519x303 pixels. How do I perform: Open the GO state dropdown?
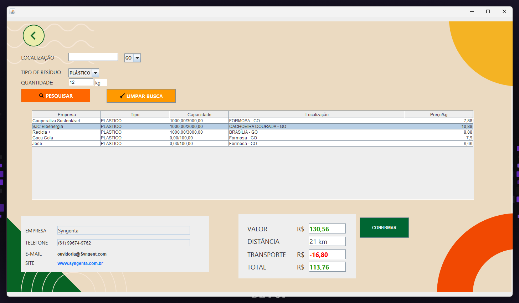point(133,58)
